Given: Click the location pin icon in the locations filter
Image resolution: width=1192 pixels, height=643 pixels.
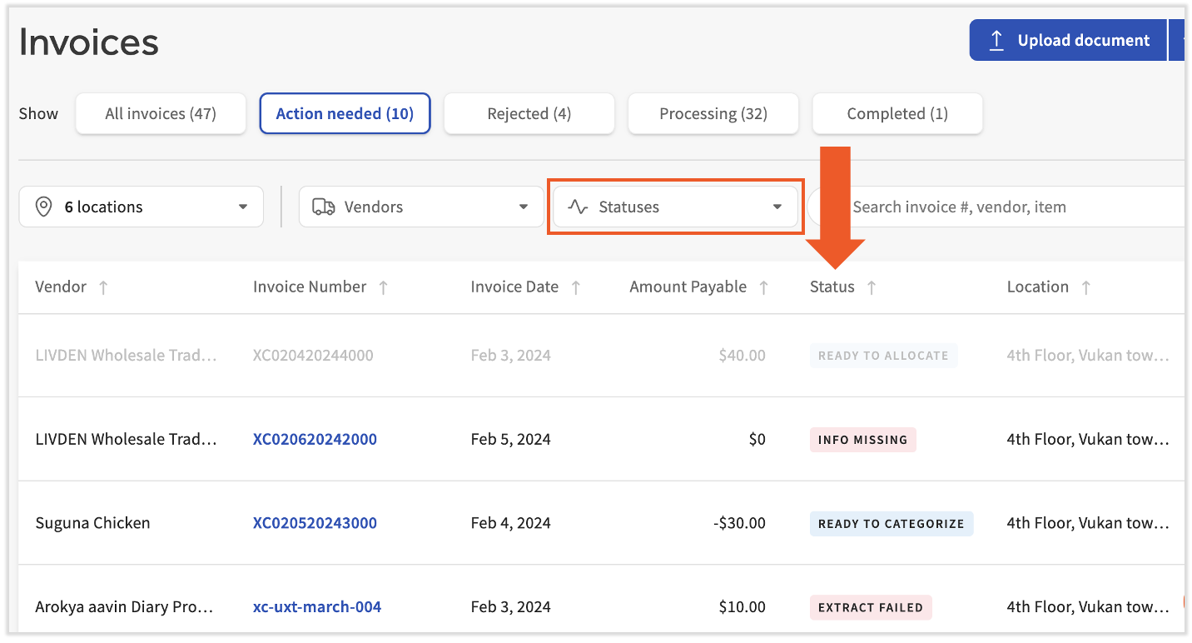Looking at the screenshot, I should [44, 206].
